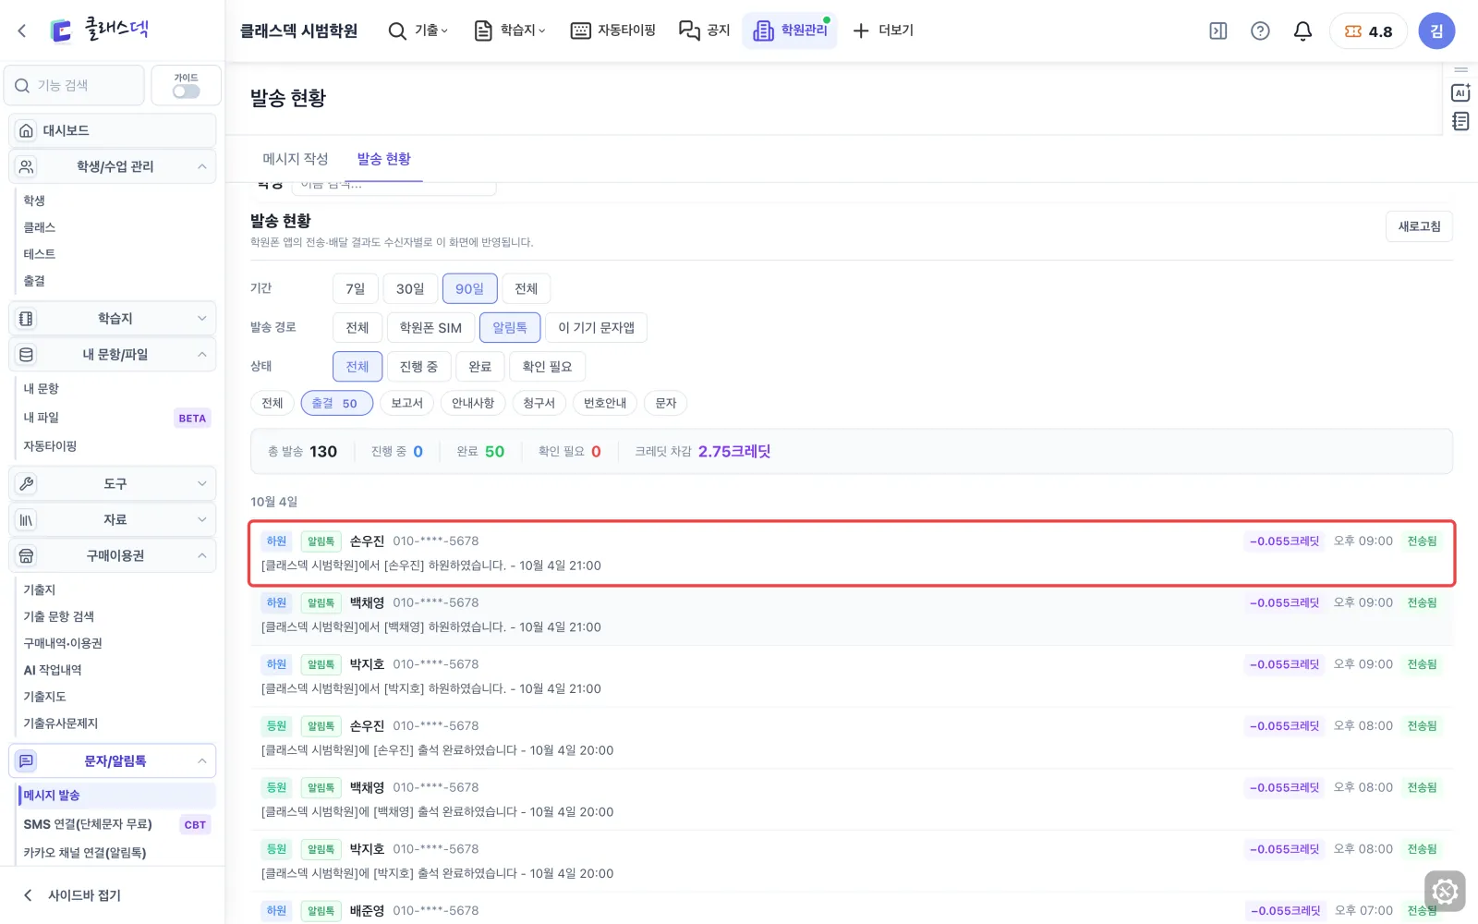Image resolution: width=1478 pixels, height=924 pixels.
Task: Open the 손우진 하원 message row
Action: [852, 553]
